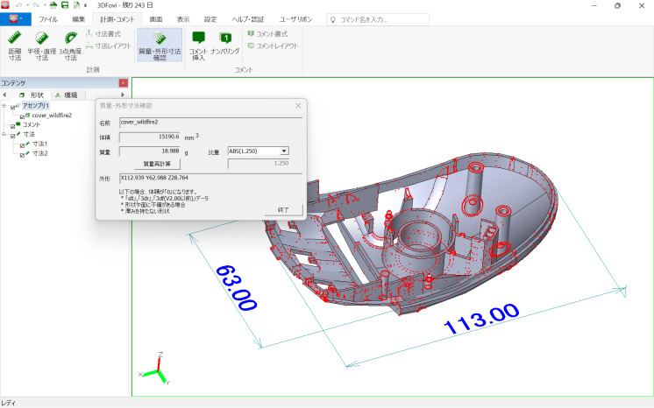
Task: Open 寸法書式 dimension format settings
Action: click(x=103, y=34)
